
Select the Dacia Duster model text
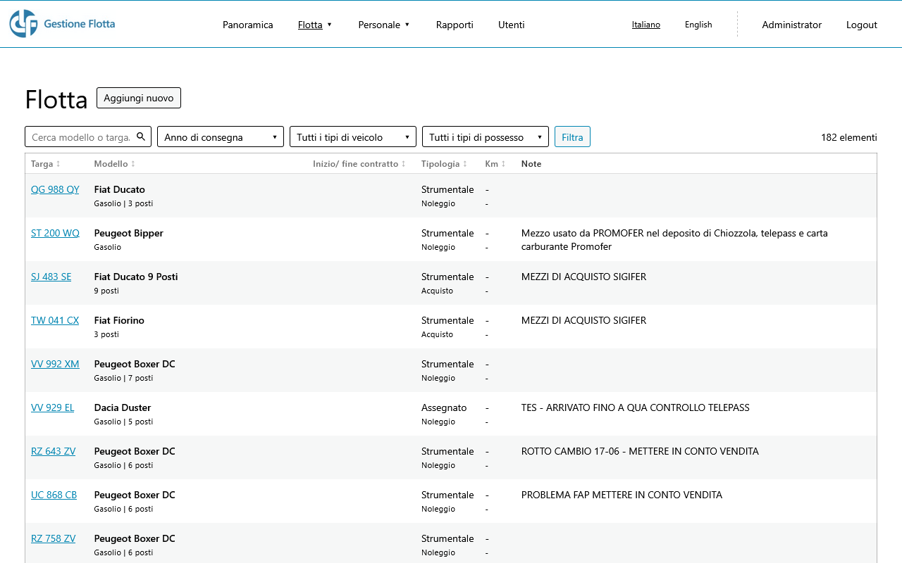[123, 407]
